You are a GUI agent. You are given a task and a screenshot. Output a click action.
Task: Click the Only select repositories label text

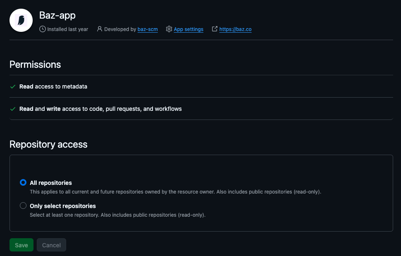pyautogui.click(x=63, y=206)
